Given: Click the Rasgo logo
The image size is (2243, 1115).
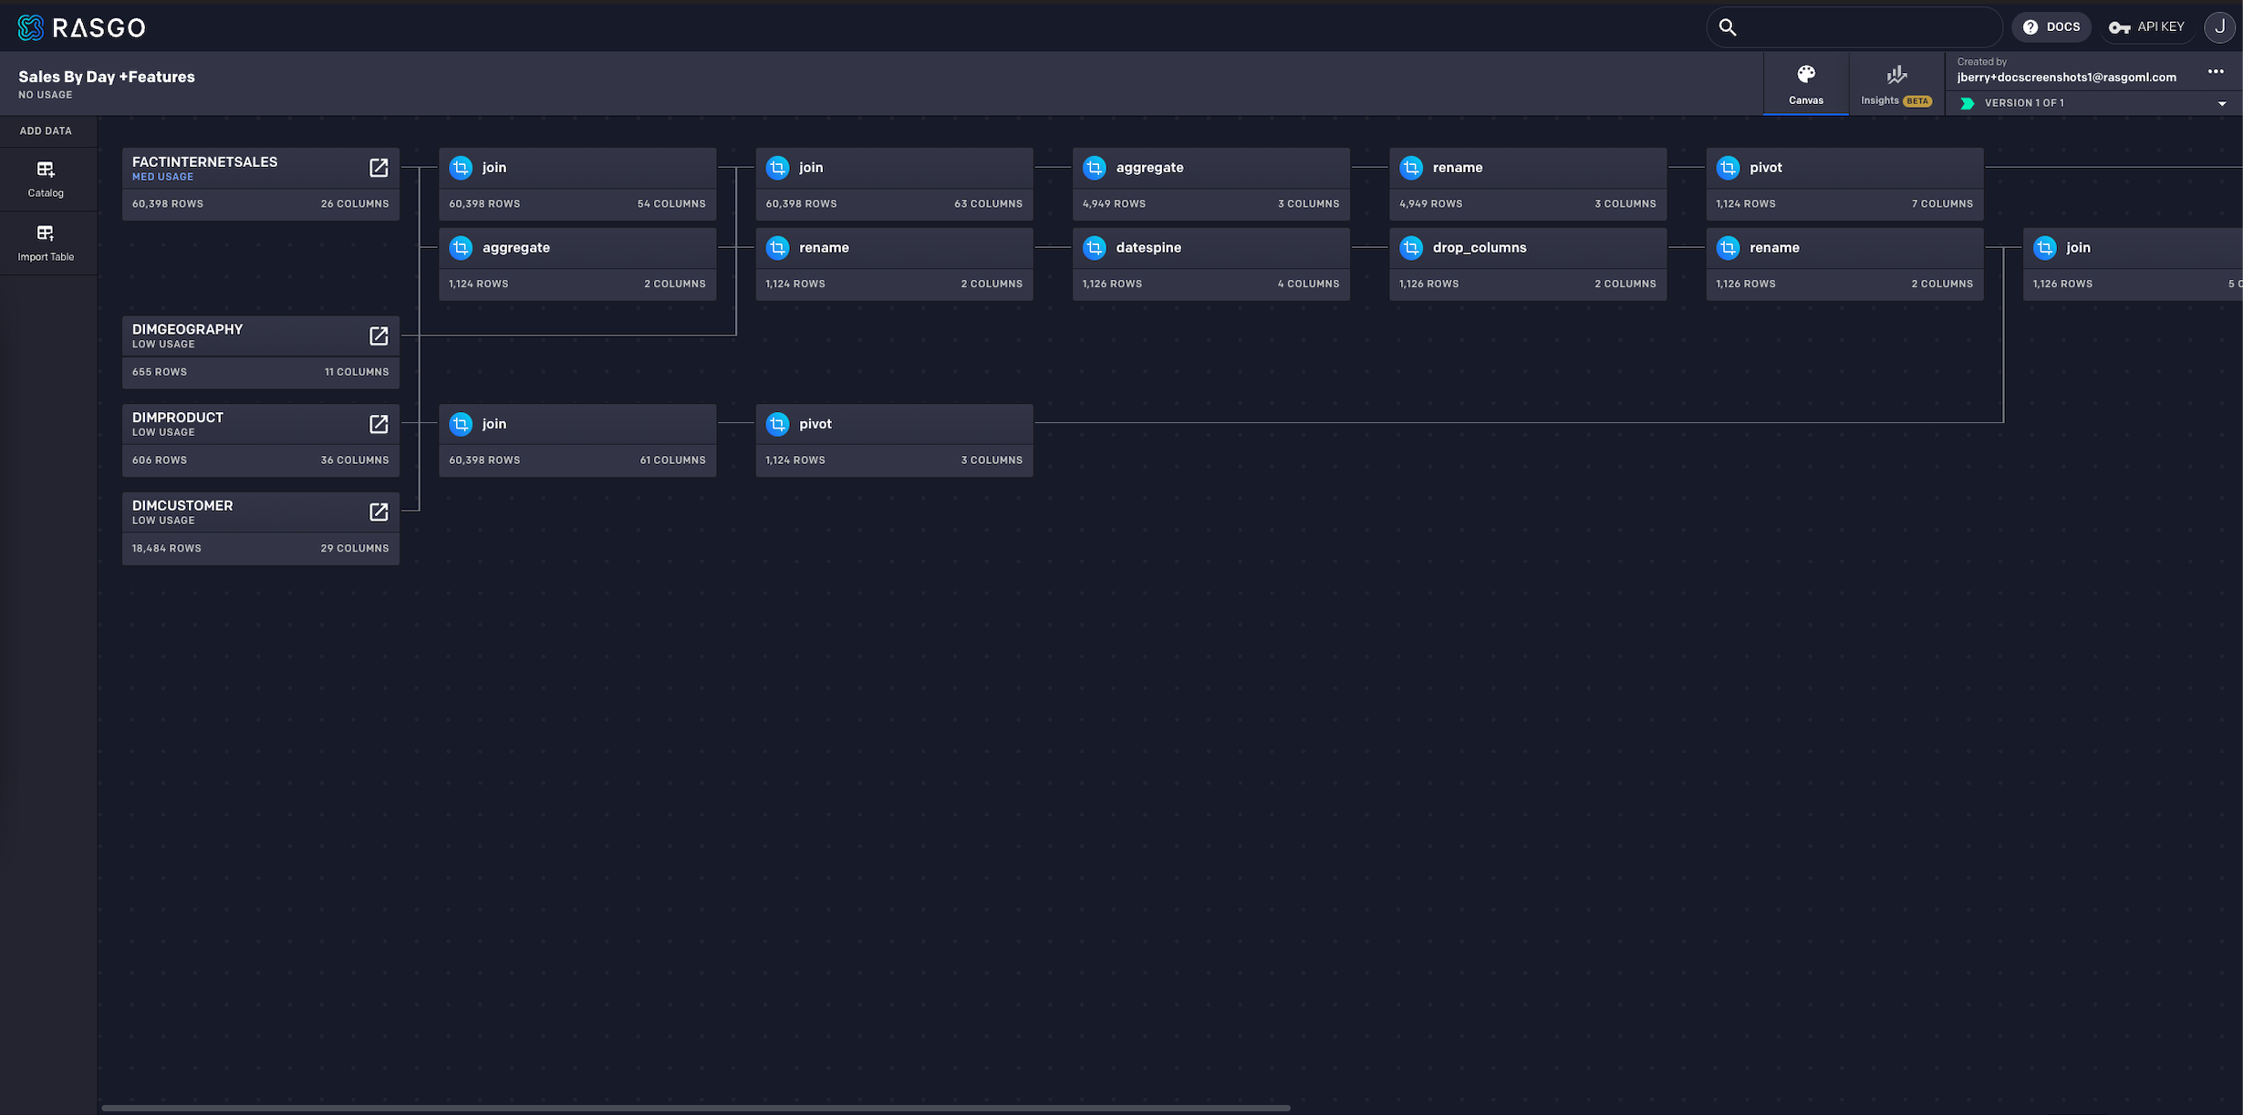Looking at the screenshot, I should 82,27.
